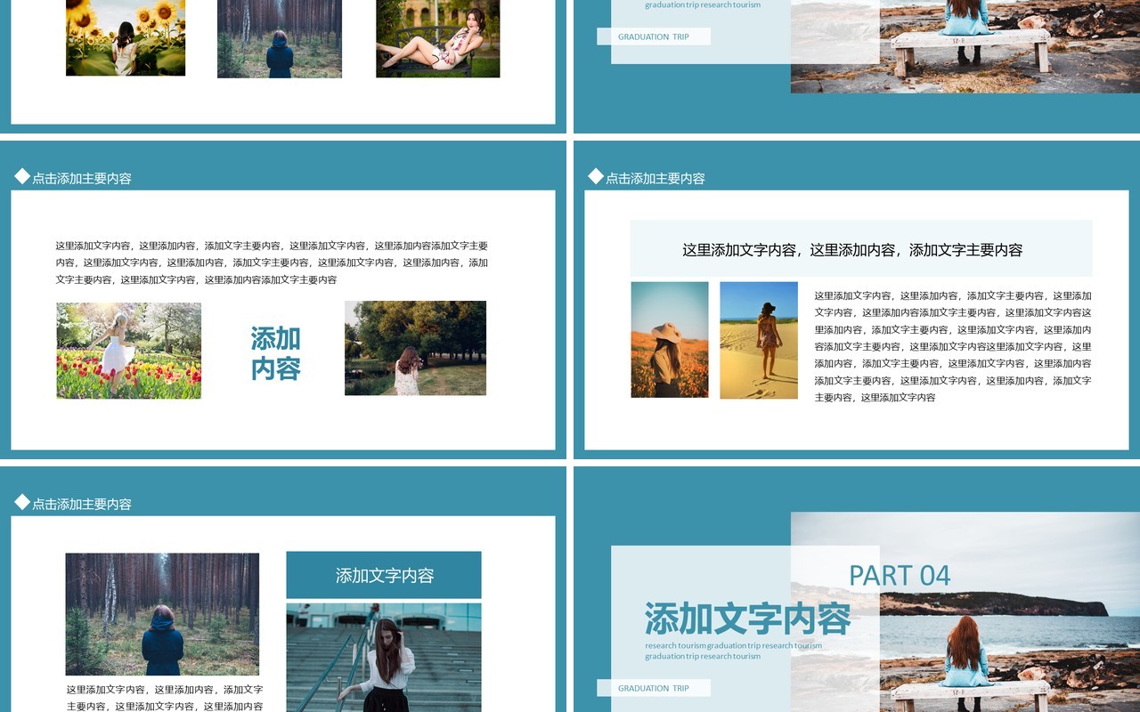Click the 点击添加主要内容 heading on the stairs slide
This screenshot has width=1140, height=712.
coord(82,504)
